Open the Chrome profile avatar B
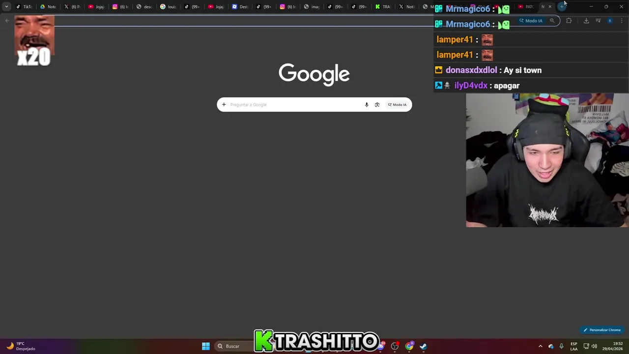629x354 pixels. 610,21
